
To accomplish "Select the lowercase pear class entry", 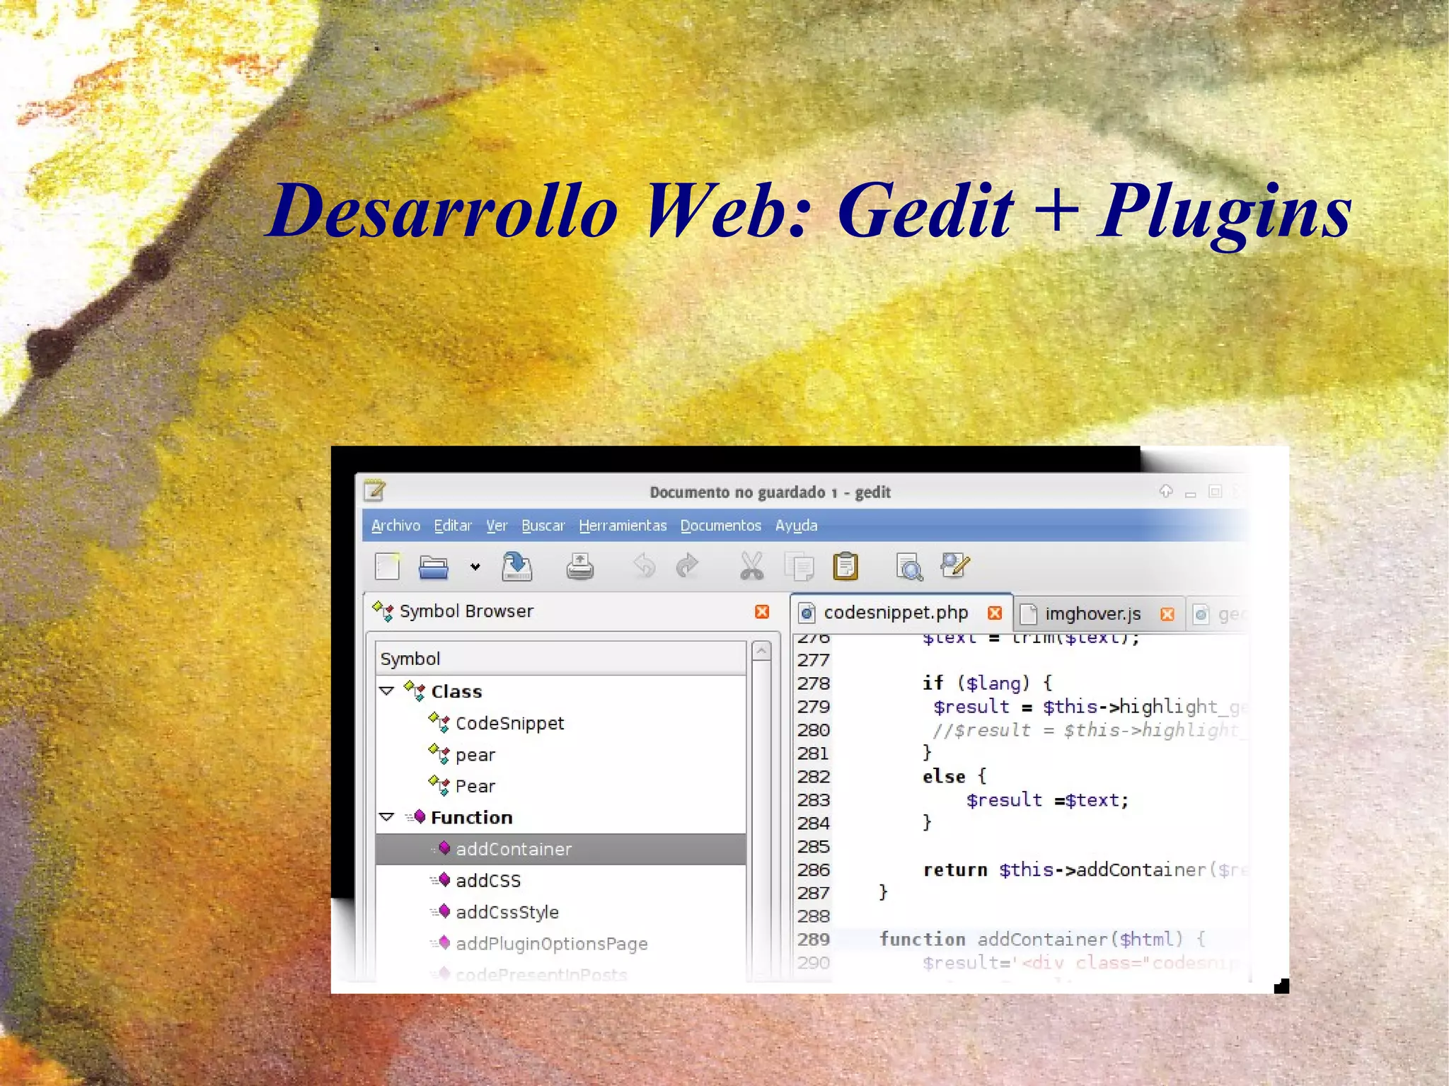I will click(560, 755).
